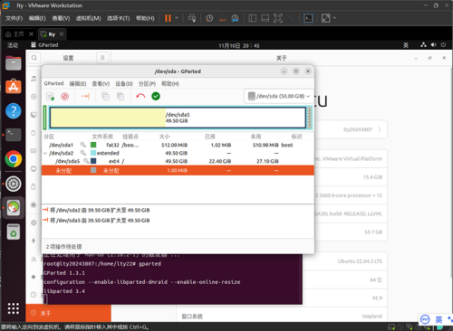Open the 分区(P) menu in GParted

pos(147,83)
